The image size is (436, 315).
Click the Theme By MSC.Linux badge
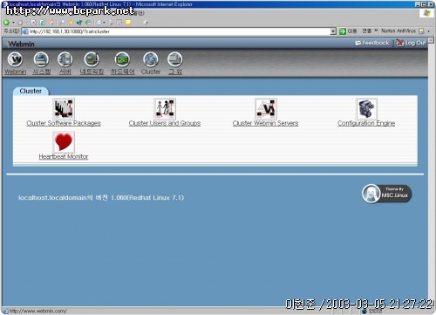[x=387, y=194]
